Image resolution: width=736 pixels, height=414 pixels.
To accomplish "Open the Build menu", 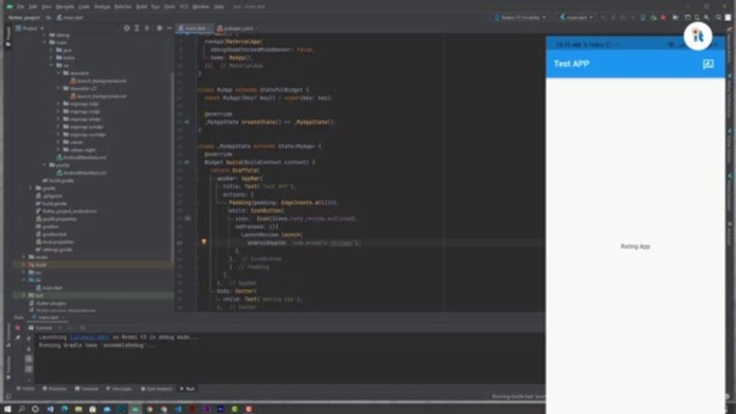I will [x=141, y=6].
